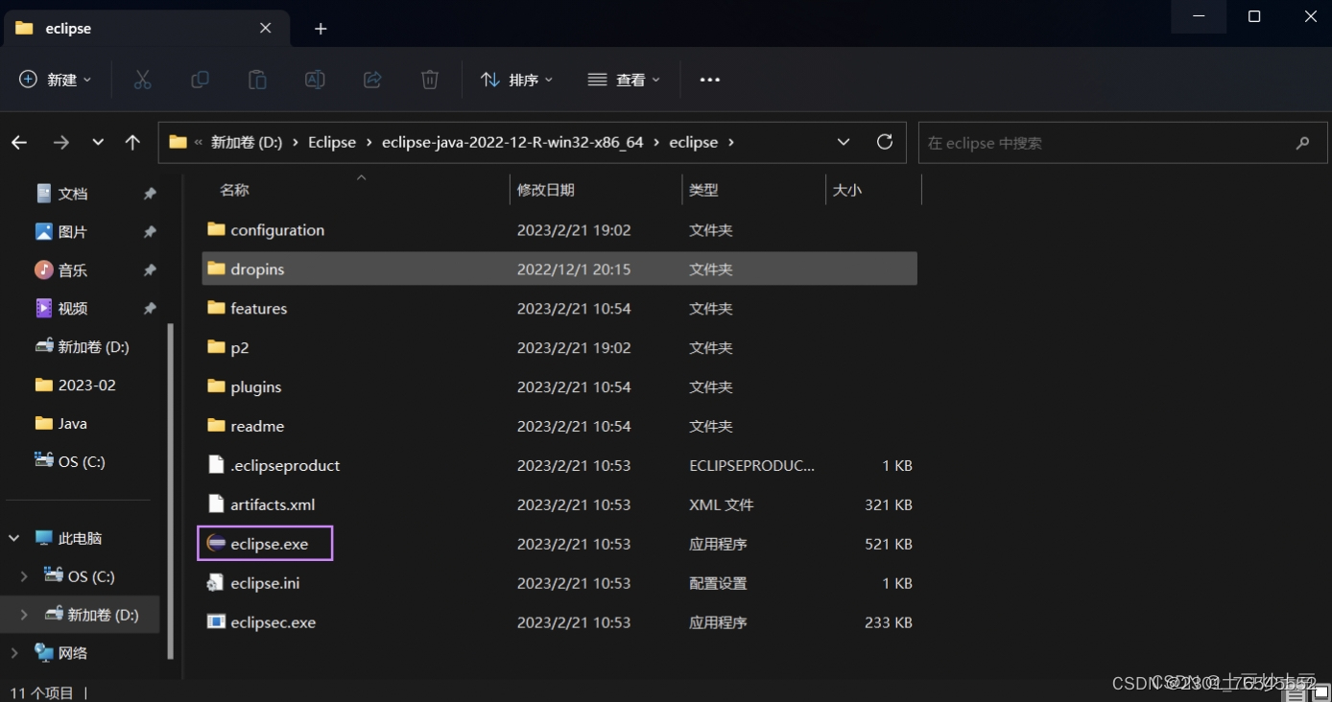
Task: Click eclipse-java-2022-12-R-win32-x86_64 breadcrumb
Action: pos(512,142)
